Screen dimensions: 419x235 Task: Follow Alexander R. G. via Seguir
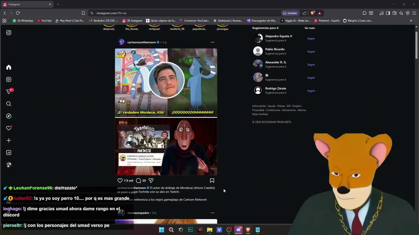click(x=311, y=65)
